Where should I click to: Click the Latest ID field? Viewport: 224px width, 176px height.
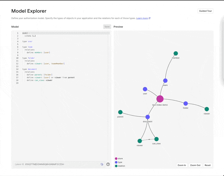(x=59, y=164)
